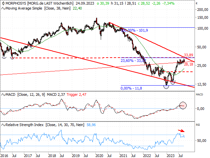Click the 50,00 RSI axis label
This screenshot has width=210, height=158.
[201, 141]
